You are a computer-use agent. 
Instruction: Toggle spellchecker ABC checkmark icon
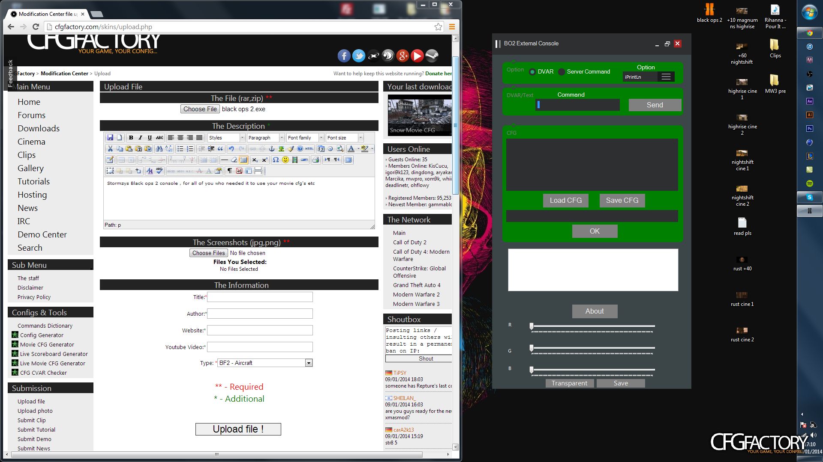(x=159, y=171)
